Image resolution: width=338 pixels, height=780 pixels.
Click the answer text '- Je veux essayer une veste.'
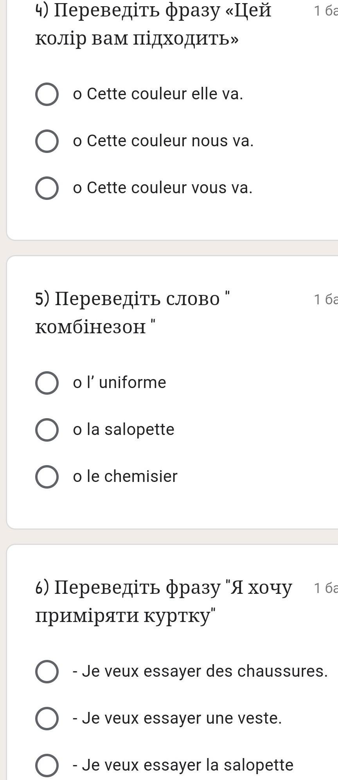click(x=177, y=718)
